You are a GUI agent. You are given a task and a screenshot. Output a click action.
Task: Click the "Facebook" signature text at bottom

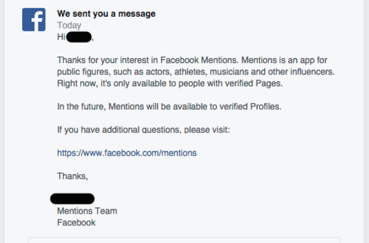point(76,222)
